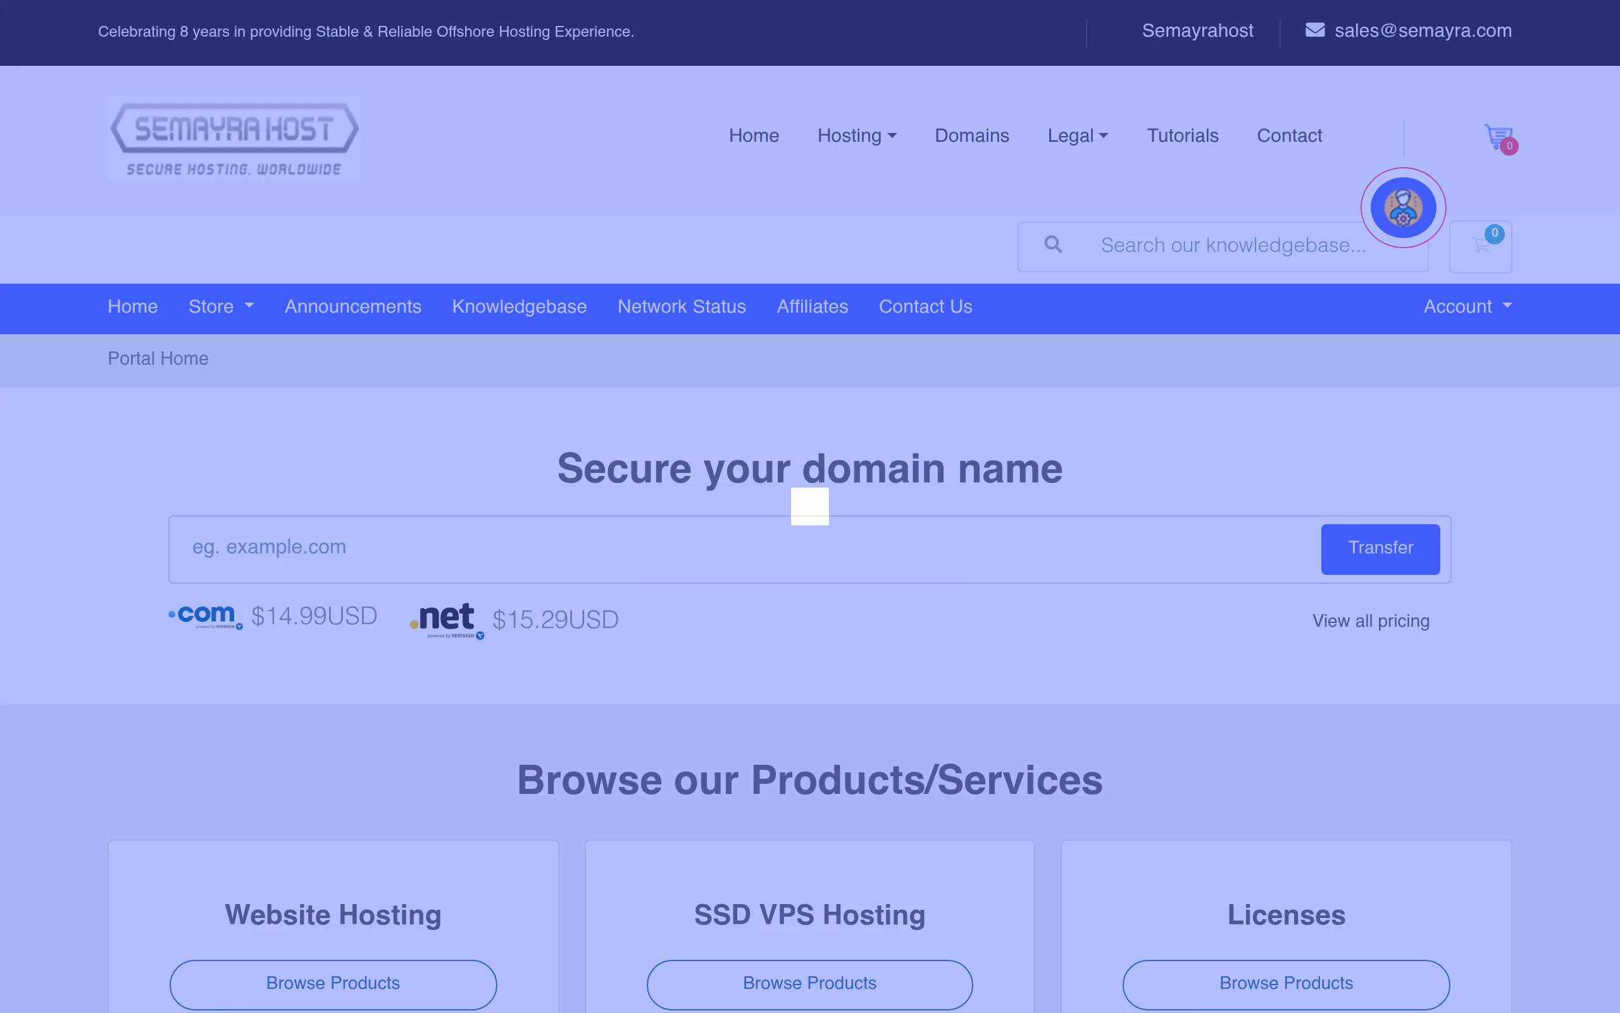Viewport: 1620px width, 1013px height.
Task: Click the Secure your domain name heading
Action: tap(810, 469)
